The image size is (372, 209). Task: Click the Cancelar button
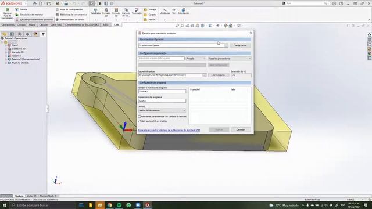coord(241,129)
